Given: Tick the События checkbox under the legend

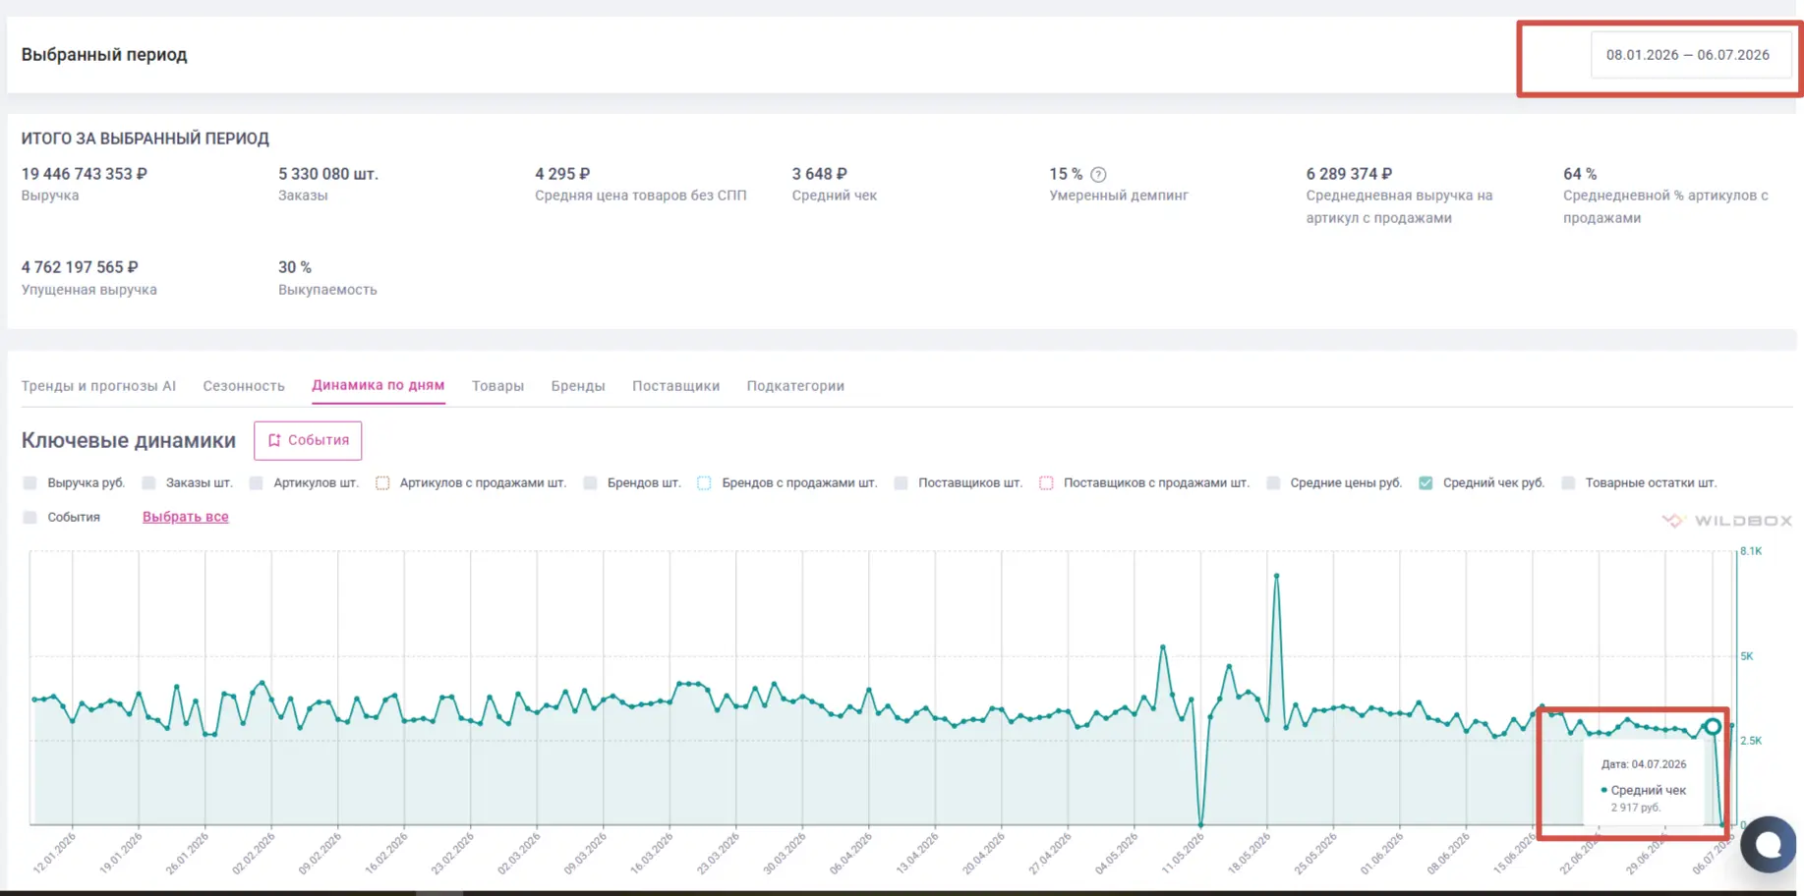Looking at the screenshot, I should pos(30,517).
